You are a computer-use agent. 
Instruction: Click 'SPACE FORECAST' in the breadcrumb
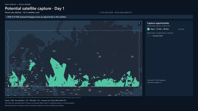tap(11, 4)
